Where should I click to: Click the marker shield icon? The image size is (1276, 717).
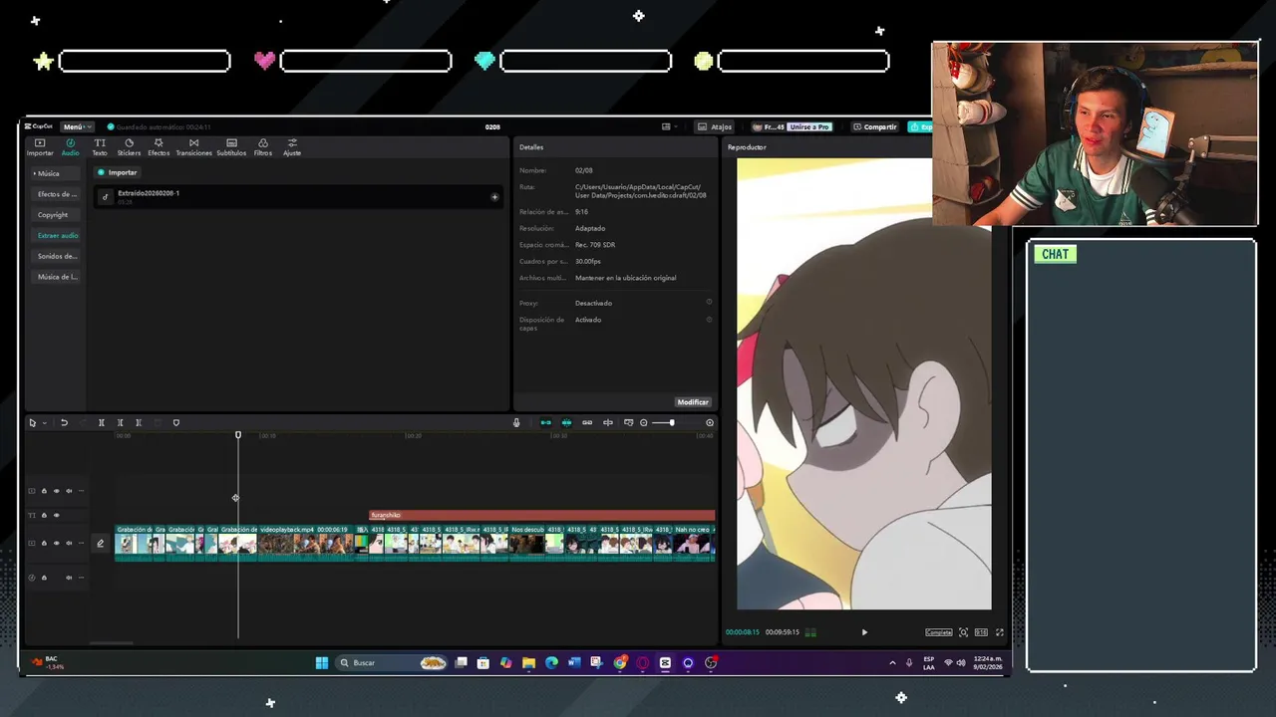click(176, 423)
